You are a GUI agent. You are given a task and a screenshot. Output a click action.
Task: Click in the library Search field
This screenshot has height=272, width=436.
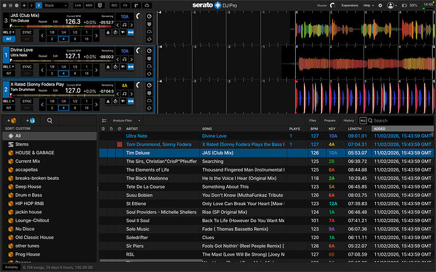click(x=402, y=121)
